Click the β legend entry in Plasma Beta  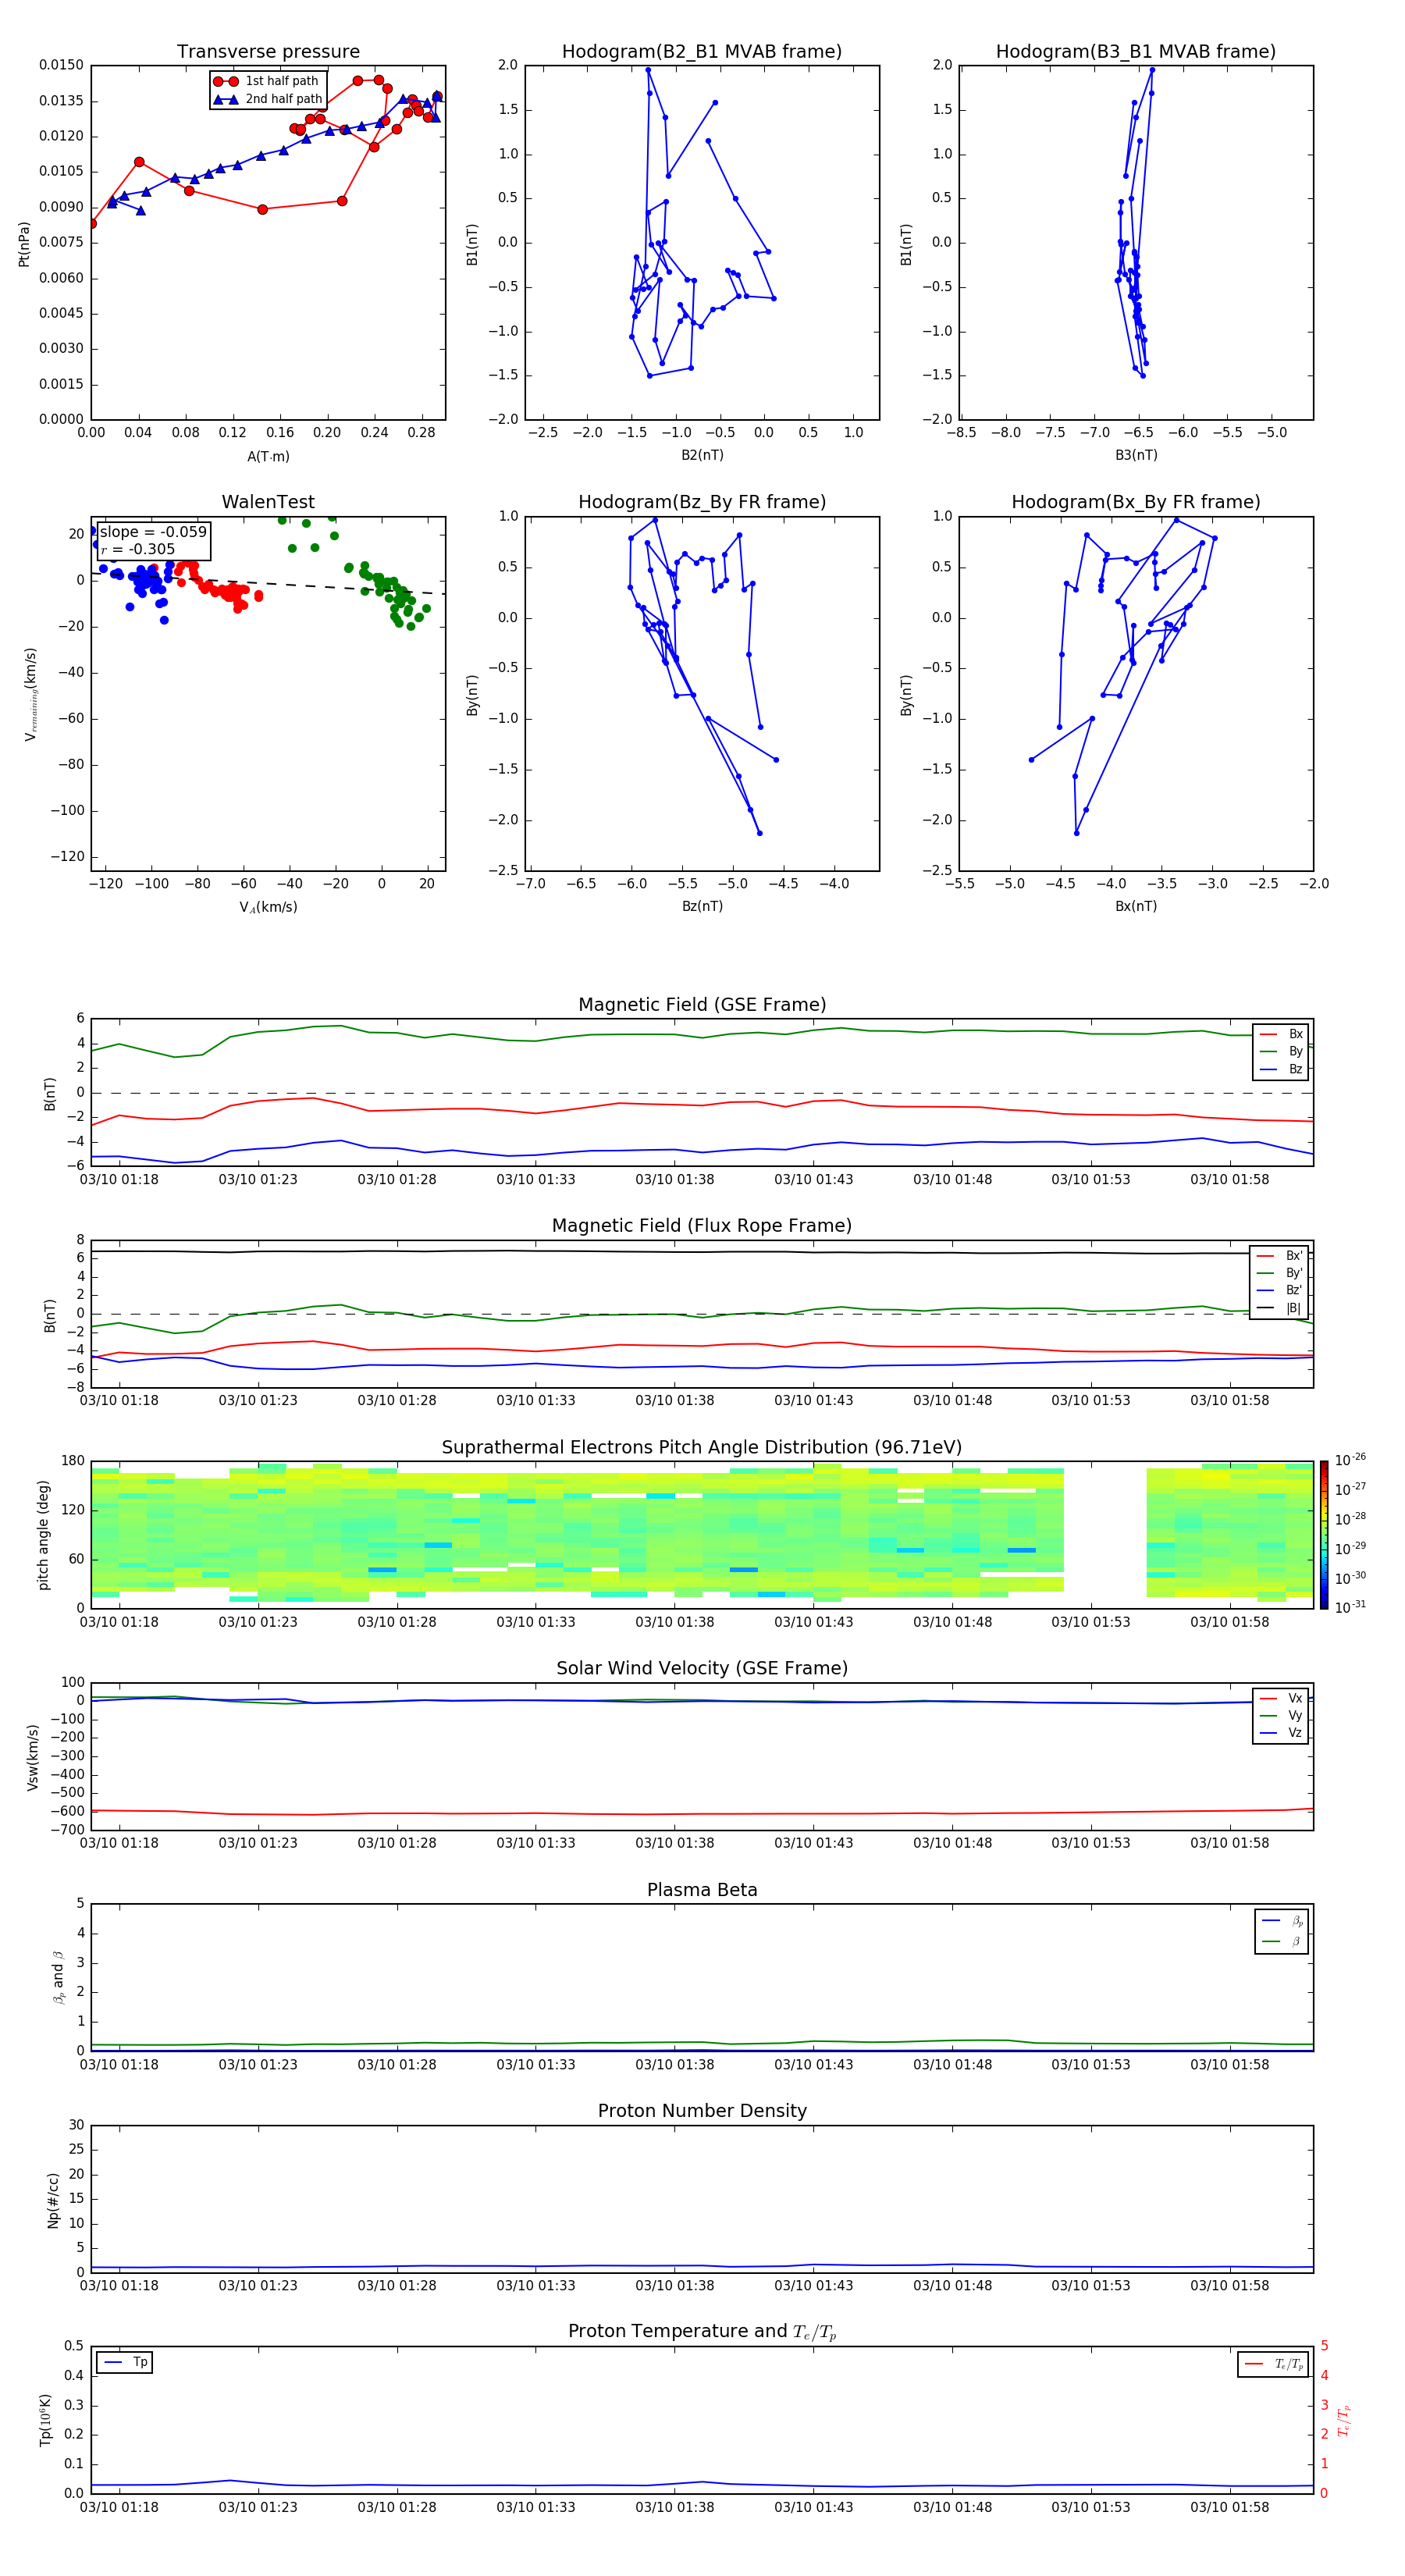click(1282, 1941)
